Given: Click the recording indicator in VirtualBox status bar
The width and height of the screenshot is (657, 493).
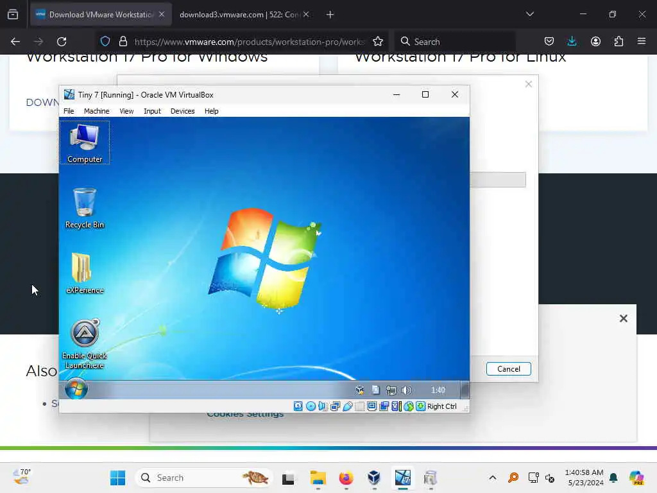Looking at the screenshot, I should [384, 406].
